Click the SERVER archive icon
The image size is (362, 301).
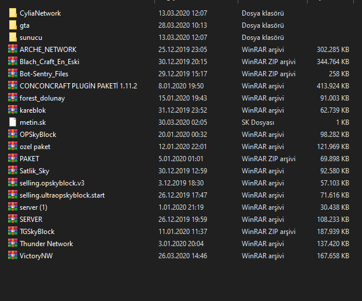coord(13,219)
